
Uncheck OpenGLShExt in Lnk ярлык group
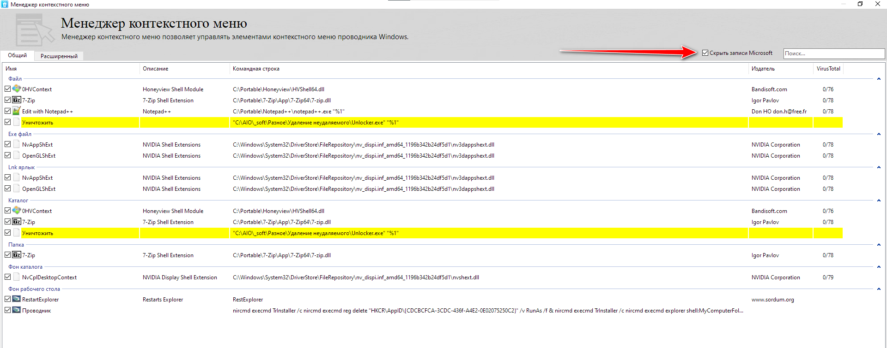click(x=7, y=189)
